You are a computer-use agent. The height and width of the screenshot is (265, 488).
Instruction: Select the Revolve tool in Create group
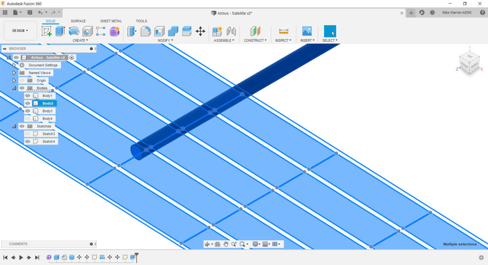click(74, 31)
